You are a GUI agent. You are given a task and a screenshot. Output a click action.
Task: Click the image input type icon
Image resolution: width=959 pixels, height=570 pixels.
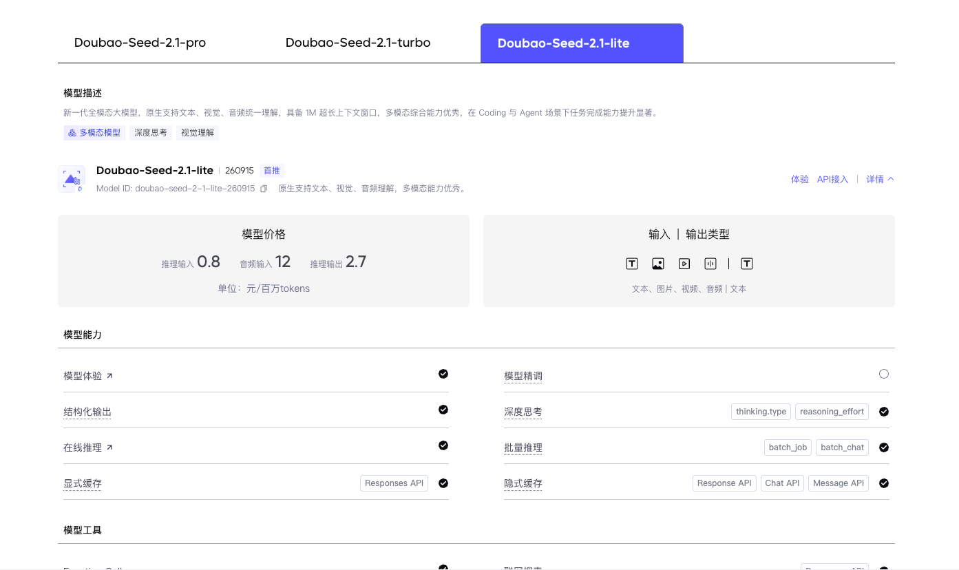click(x=658, y=264)
